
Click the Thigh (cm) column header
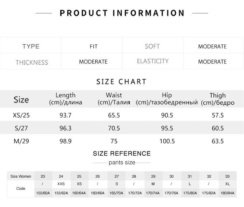click(218, 99)
